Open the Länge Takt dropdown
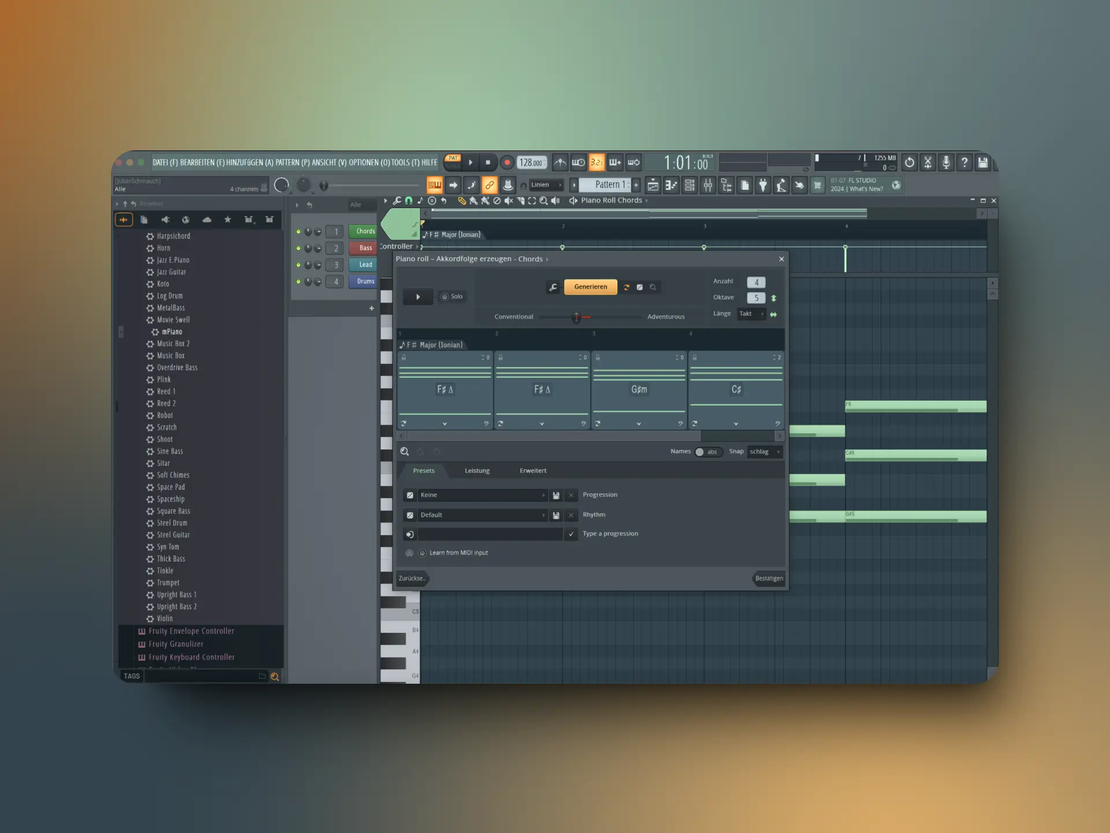This screenshot has width=1110, height=833. pyautogui.click(x=751, y=314)
